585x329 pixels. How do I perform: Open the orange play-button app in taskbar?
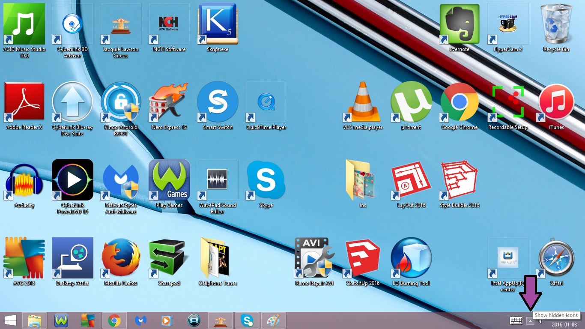pyautogui.click(x=167, y=320)
